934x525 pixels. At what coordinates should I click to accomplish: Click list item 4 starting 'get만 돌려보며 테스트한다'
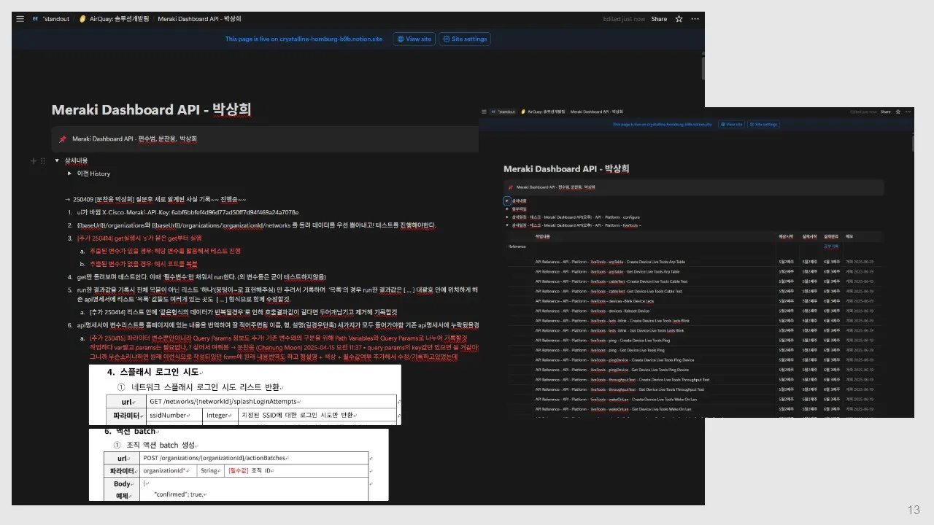pos(201,277)
